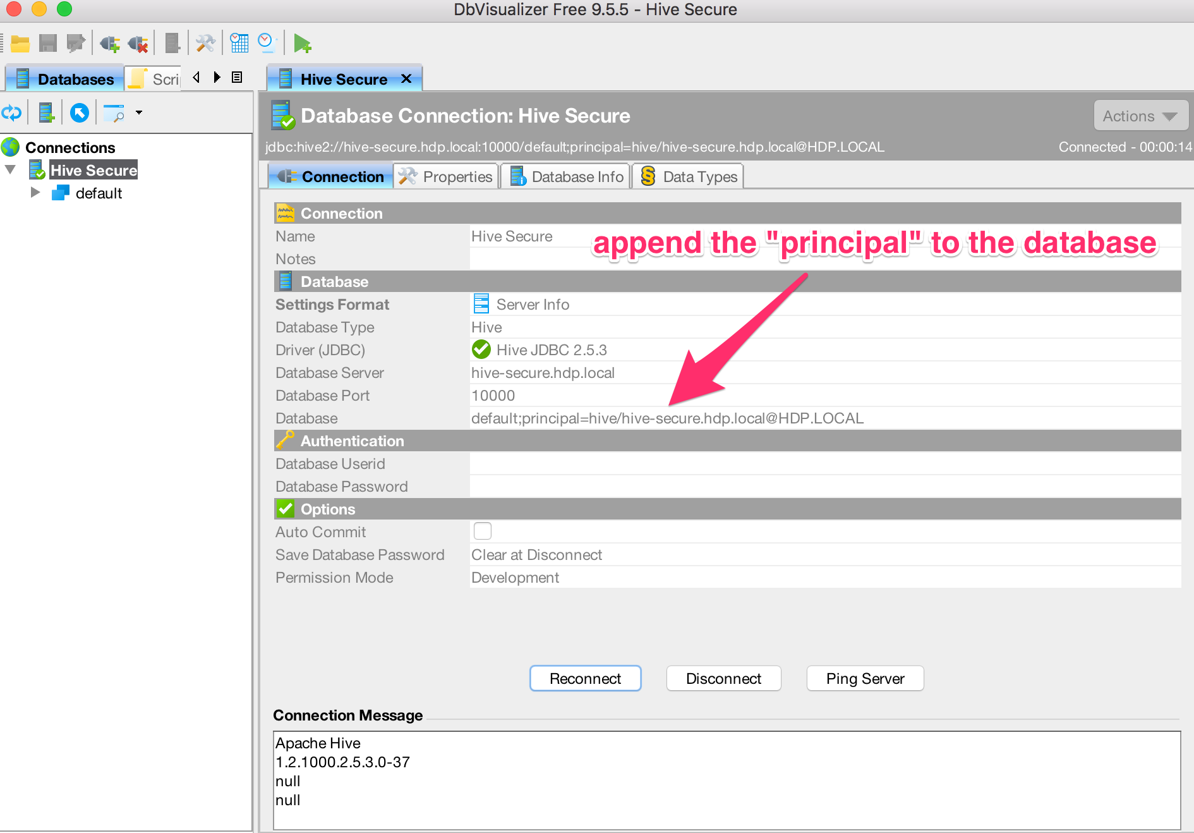
Task: Click the script history clock icon
Action: (266, 42)
